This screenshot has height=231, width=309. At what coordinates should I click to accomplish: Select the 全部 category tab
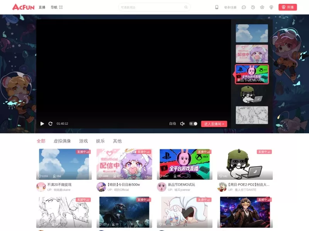41,141
